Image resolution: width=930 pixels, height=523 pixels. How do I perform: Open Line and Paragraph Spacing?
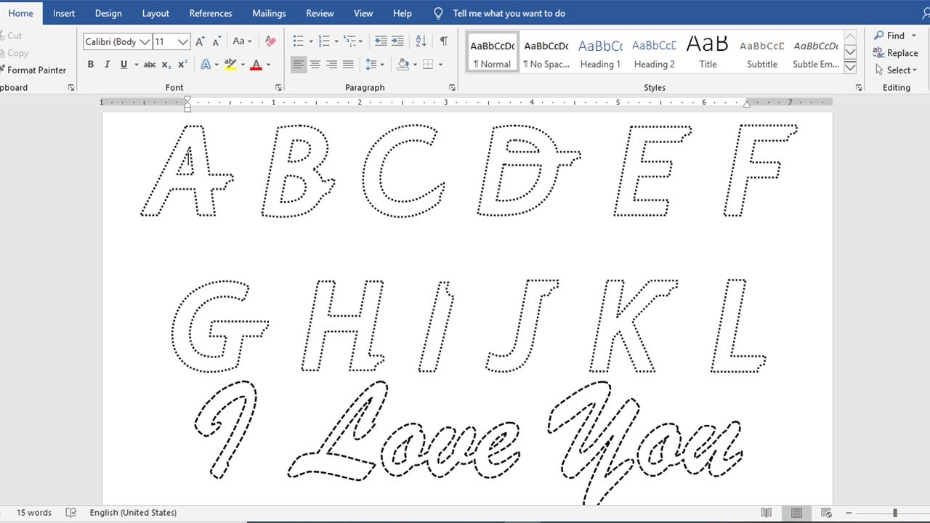pos(371,65)
